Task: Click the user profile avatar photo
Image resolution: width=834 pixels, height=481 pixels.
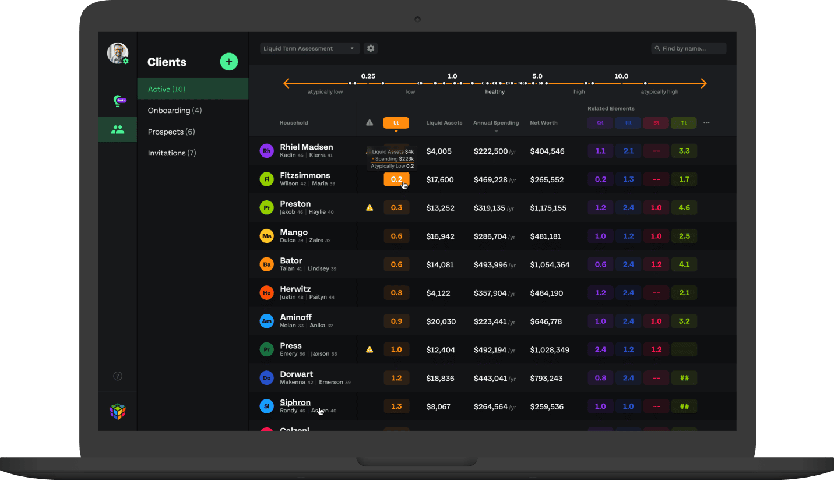Action: point(117,53)
